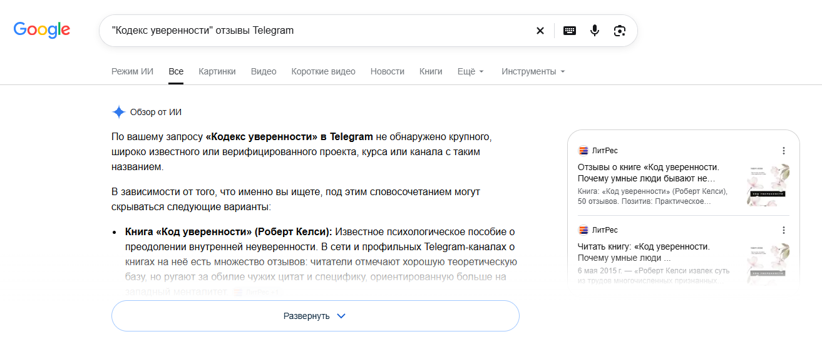822x344 pixels.
Task: Click the AI overview sparkle icon
Action: pyautogui.click(x=119, y=112)
